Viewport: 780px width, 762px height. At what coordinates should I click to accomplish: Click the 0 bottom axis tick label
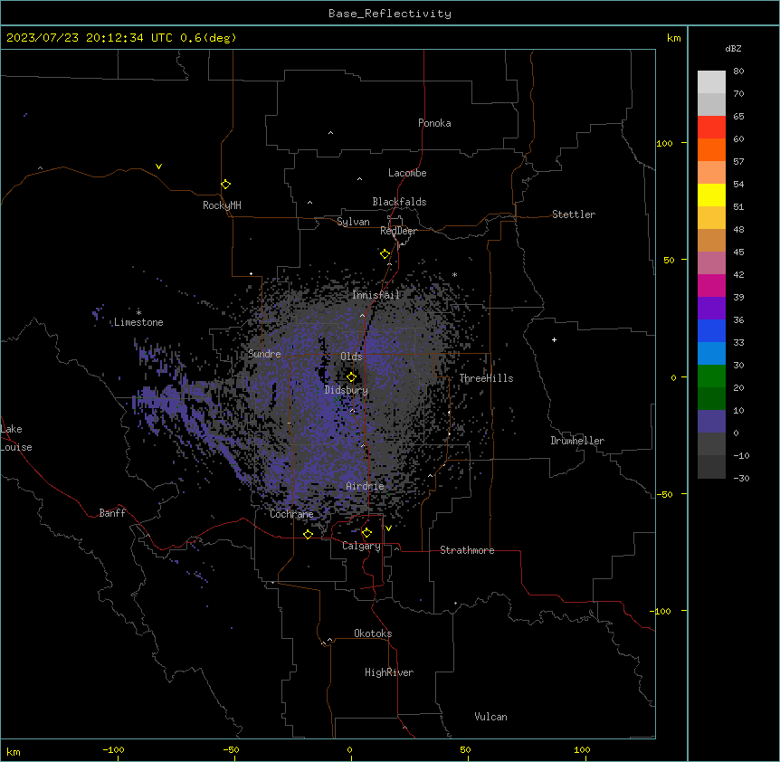tap(349, 749)
